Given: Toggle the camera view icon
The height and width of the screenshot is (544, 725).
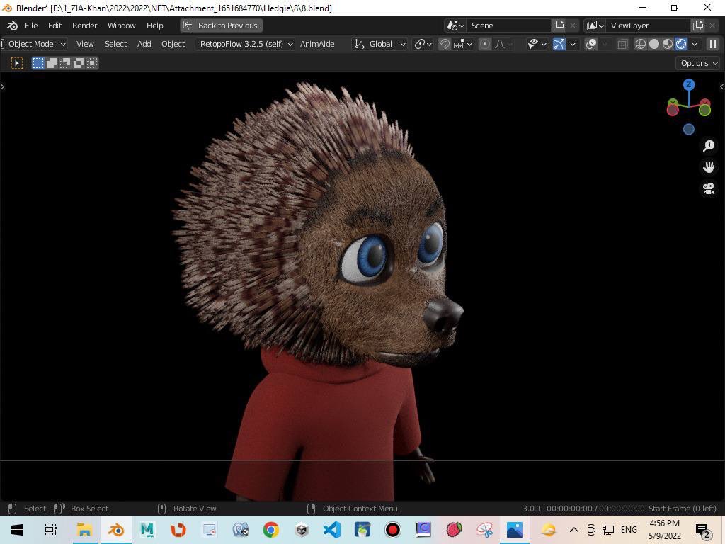Looking at the screenshot, I should coord(708,188).
